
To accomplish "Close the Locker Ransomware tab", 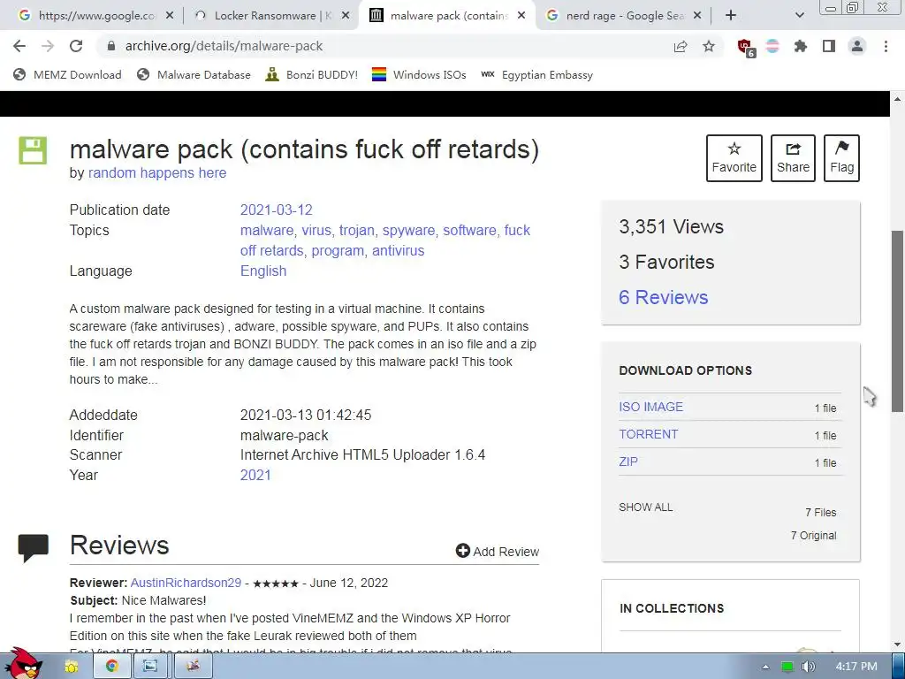I will 346,16.
